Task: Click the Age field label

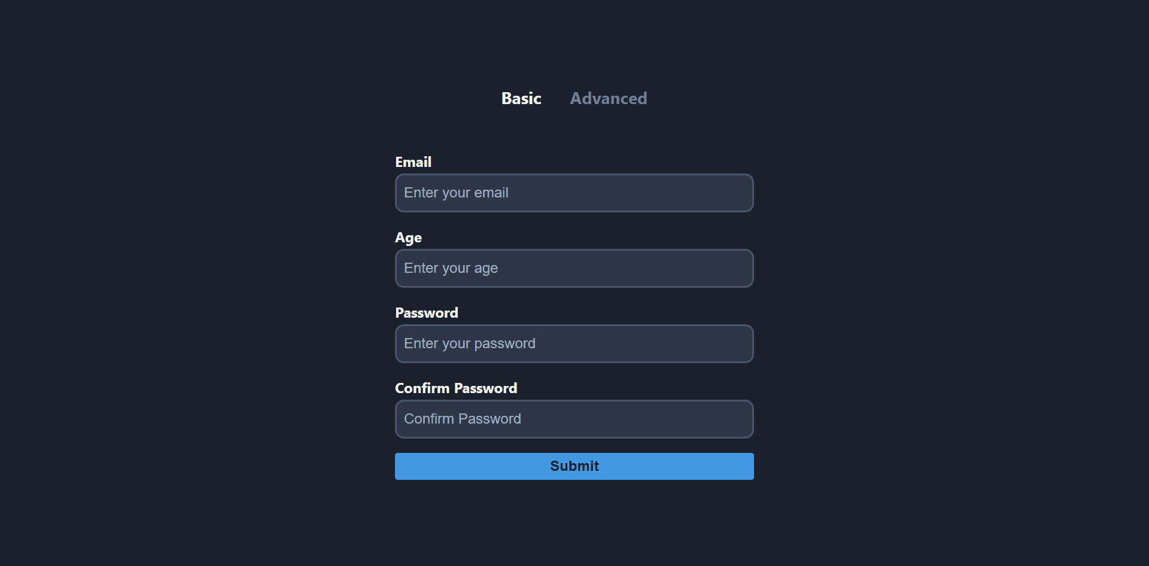Action: (408, 238)
